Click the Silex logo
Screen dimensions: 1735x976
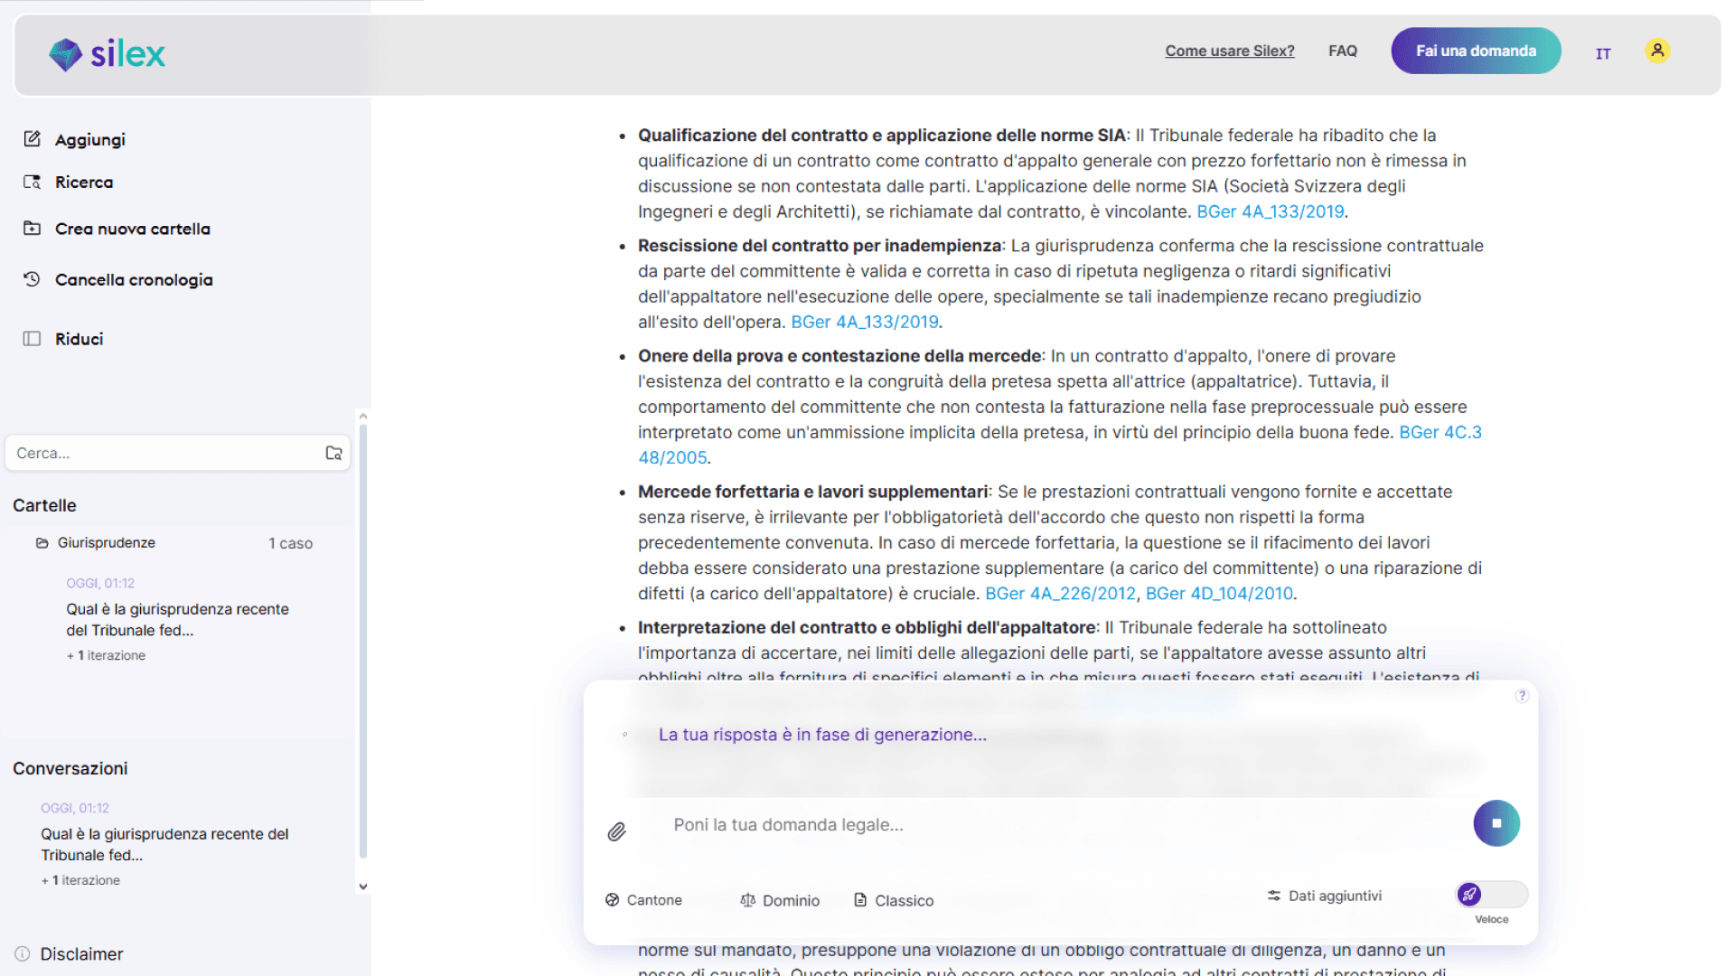tap(107, 54)
